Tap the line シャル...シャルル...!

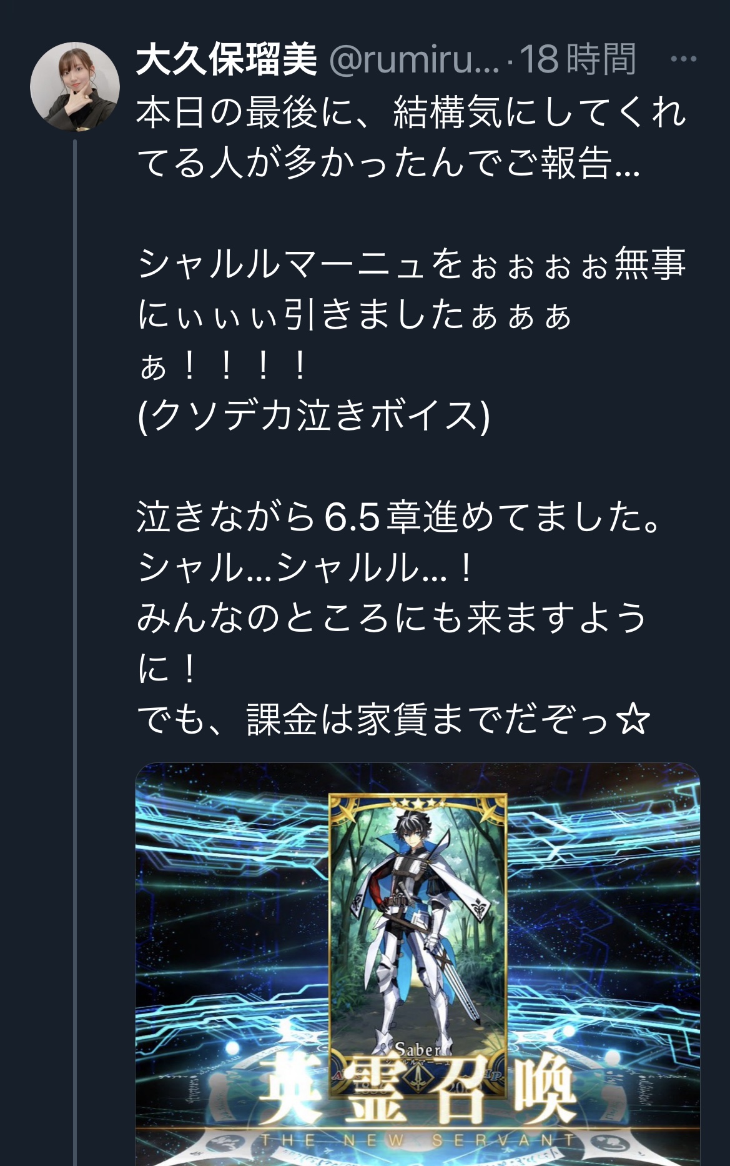[305, 568]
